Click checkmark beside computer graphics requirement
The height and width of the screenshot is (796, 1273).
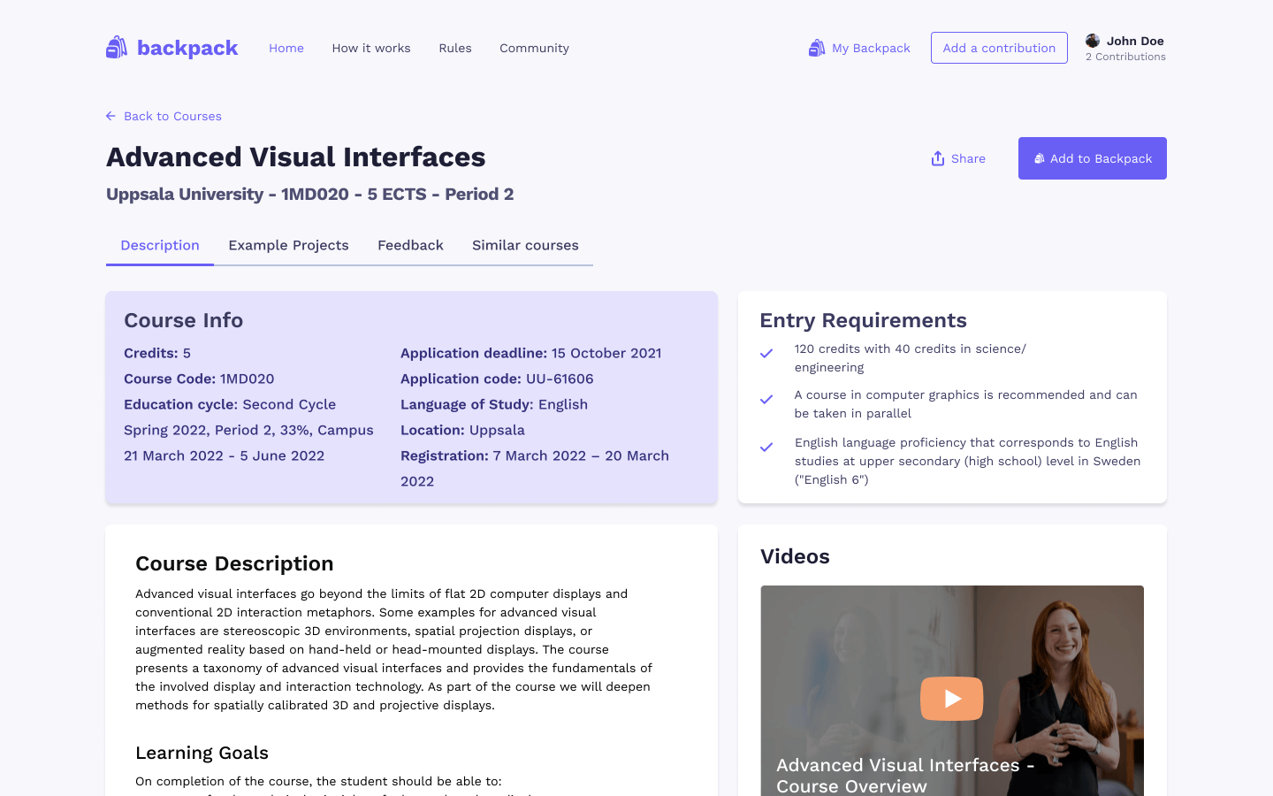766,400
